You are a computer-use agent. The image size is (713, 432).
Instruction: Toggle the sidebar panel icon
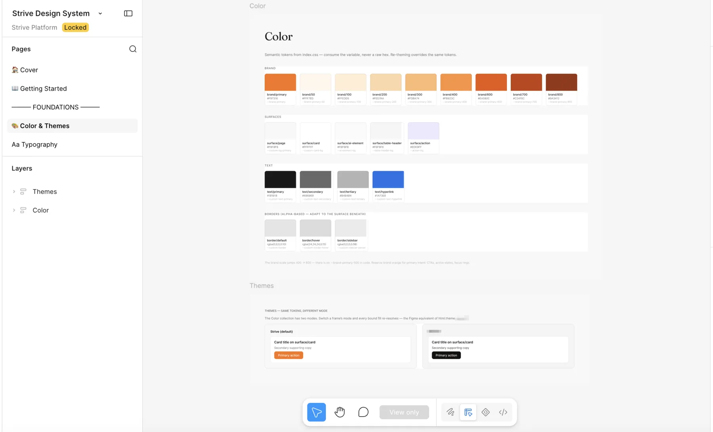(x=128, y=13)
